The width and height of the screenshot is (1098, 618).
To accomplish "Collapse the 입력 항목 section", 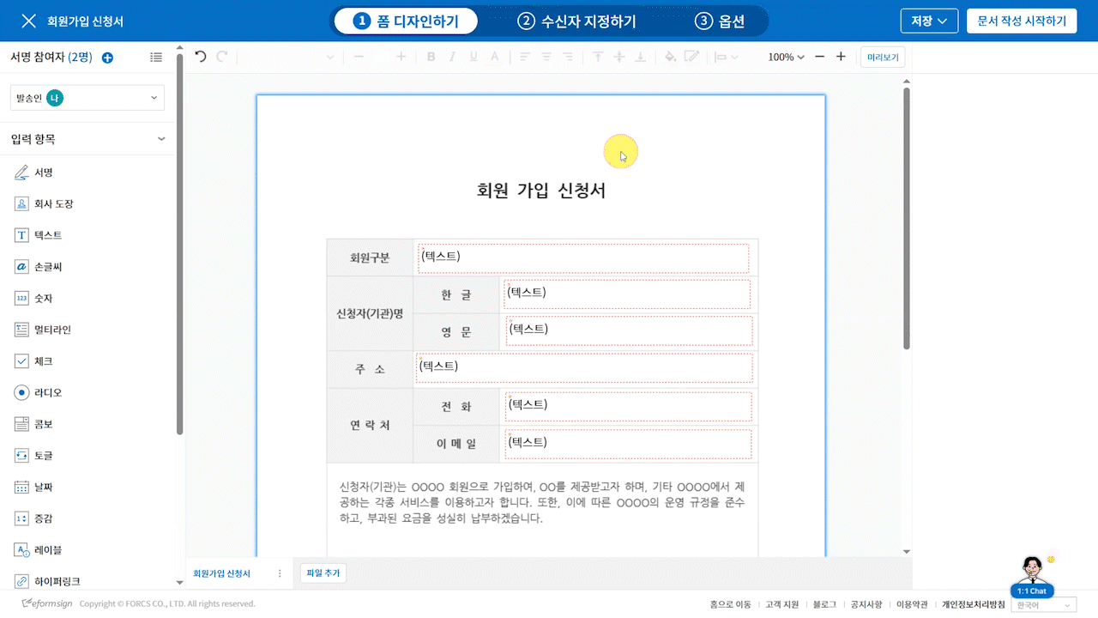I will click(161, 139).
